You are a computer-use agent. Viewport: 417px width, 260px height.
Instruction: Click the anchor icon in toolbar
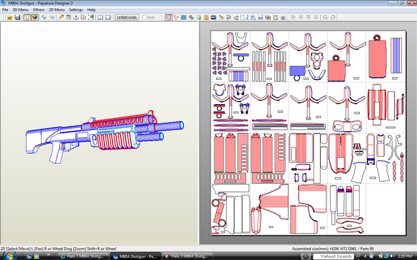click(76, 17)
